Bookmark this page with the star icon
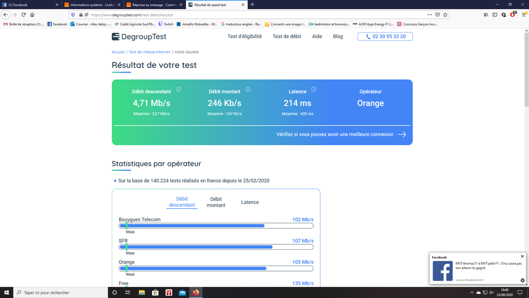This screenshot has width=529, height=298. pos(445,15)
